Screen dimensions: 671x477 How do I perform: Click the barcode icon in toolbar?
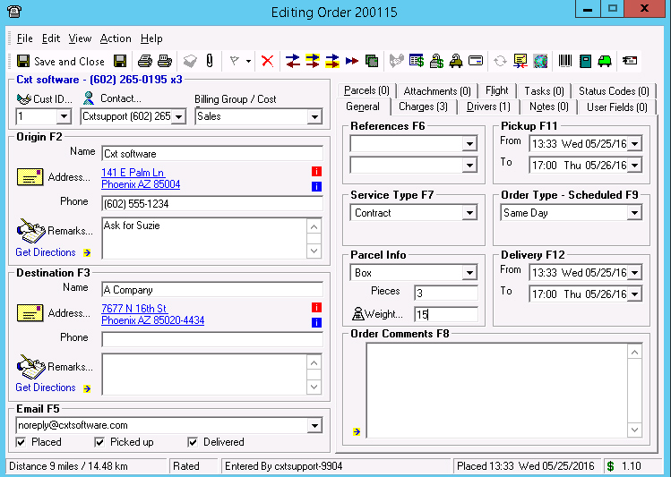click(x=565, y=61)
